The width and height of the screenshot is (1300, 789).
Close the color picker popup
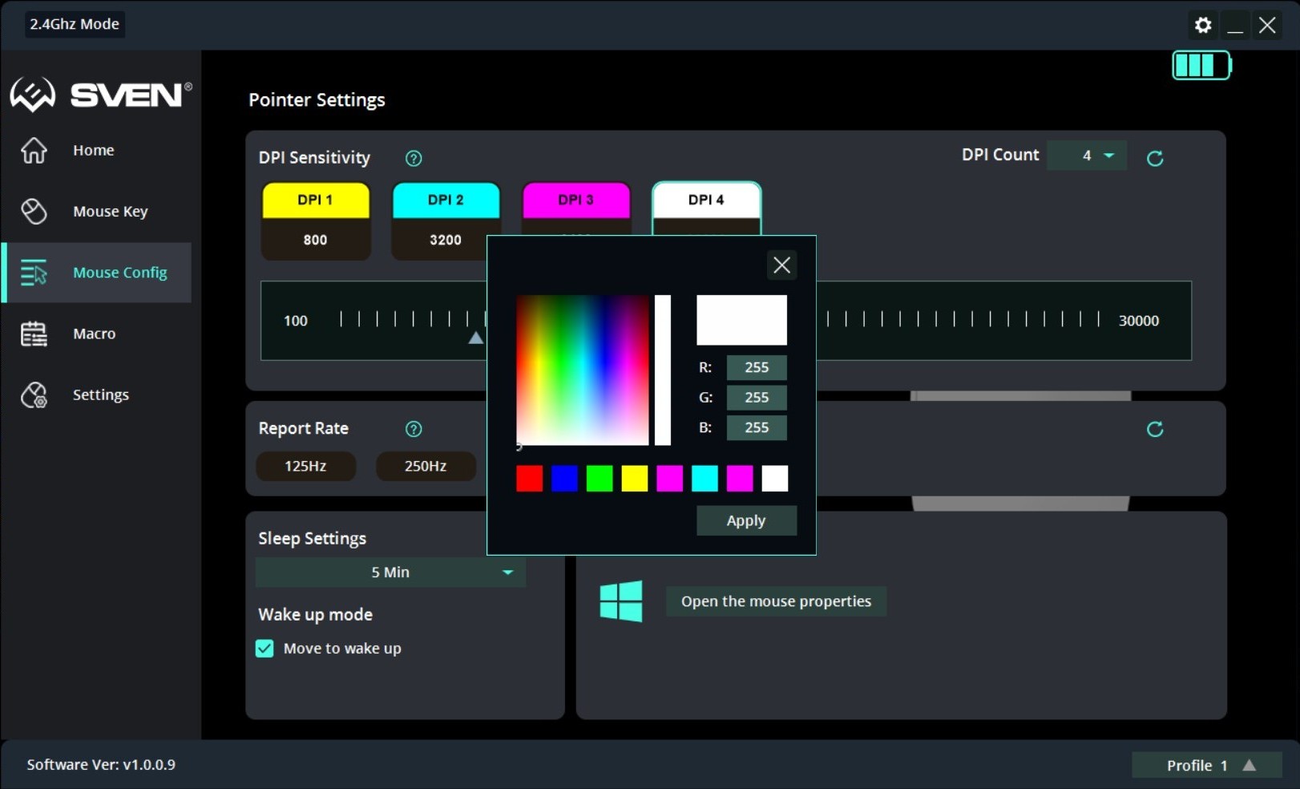(x=781, y=265)
